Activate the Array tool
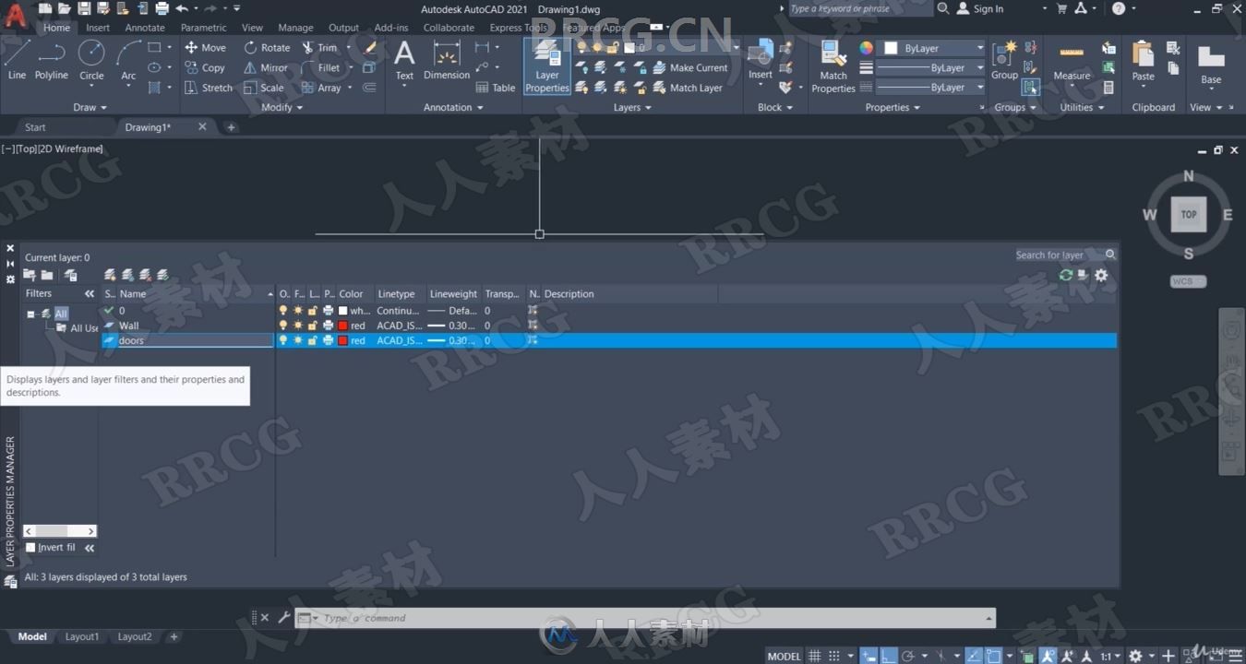Screen dimensions: 1246x664 click(x=321, y=89)
